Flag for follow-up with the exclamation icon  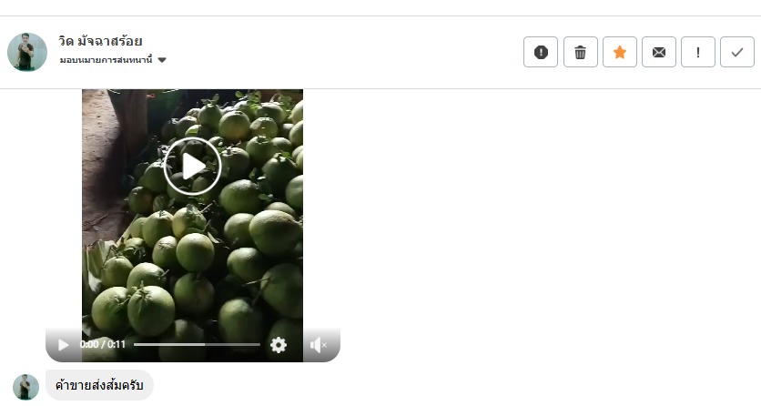pyautogui.click(x=698, y=52)
